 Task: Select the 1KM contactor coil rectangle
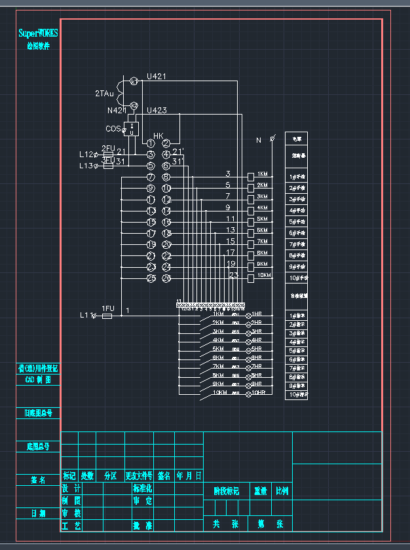click(x=251, y=177)
